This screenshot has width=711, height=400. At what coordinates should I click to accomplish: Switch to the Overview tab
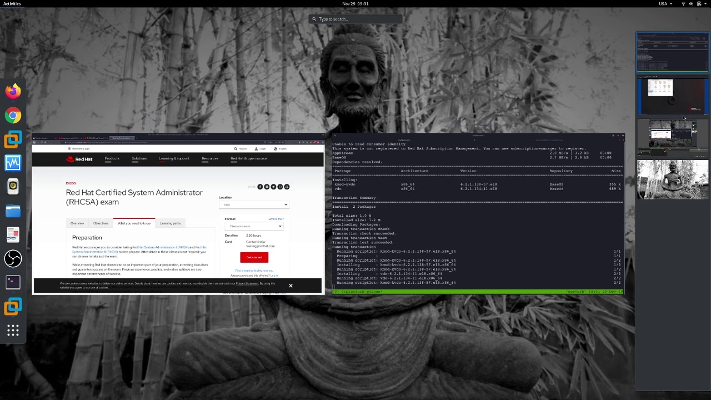point(77,223)
